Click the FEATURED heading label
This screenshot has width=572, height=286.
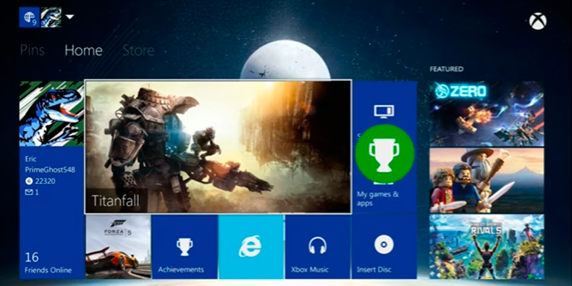[x=446, y=70]
